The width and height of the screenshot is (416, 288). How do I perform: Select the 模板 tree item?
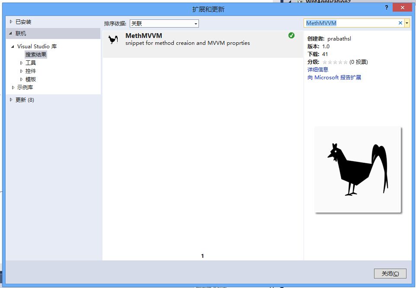click(31, 79)
